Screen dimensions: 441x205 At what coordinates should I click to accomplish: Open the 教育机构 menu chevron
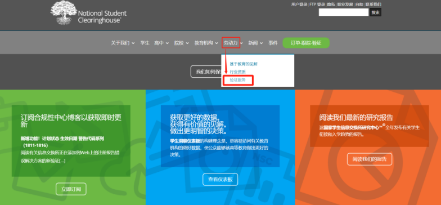tap(217, 43)
